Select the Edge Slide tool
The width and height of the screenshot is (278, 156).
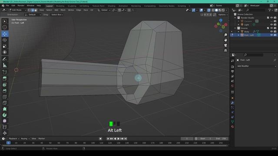[x=5, y=127]
